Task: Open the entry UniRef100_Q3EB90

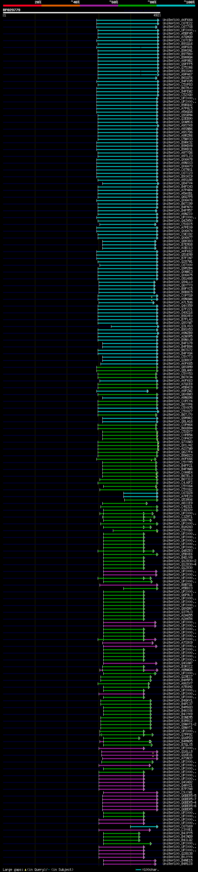Action: [178, 118]
